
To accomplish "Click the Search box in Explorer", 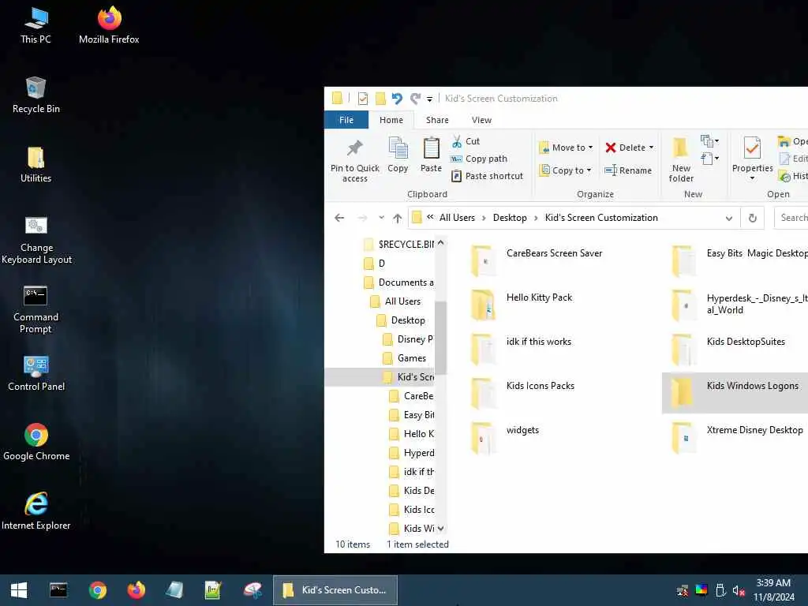I will [x=791, y=218].
